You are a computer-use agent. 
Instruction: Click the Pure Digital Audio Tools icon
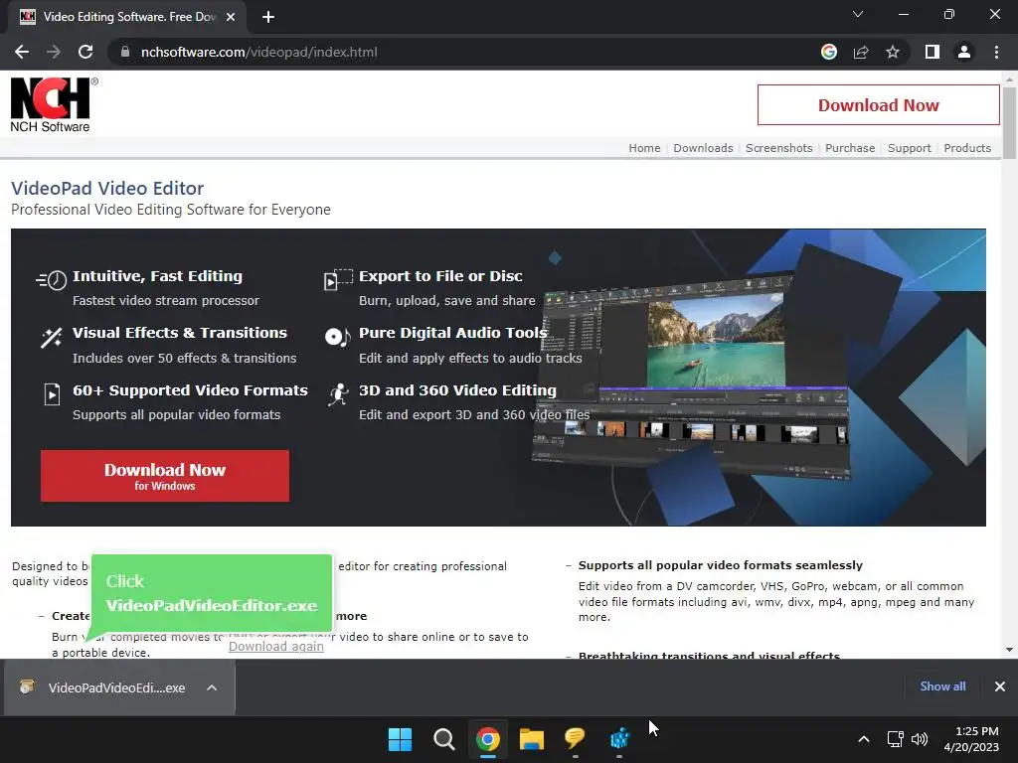[337, 336]
